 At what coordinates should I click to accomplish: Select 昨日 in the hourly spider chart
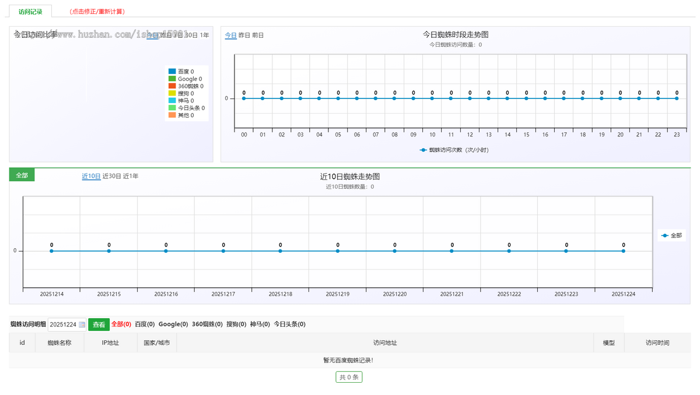243,35
